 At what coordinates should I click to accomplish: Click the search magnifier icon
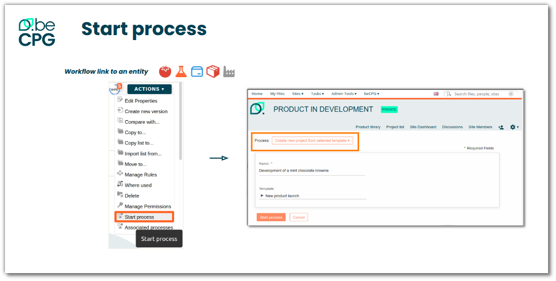tap(449, 94)
